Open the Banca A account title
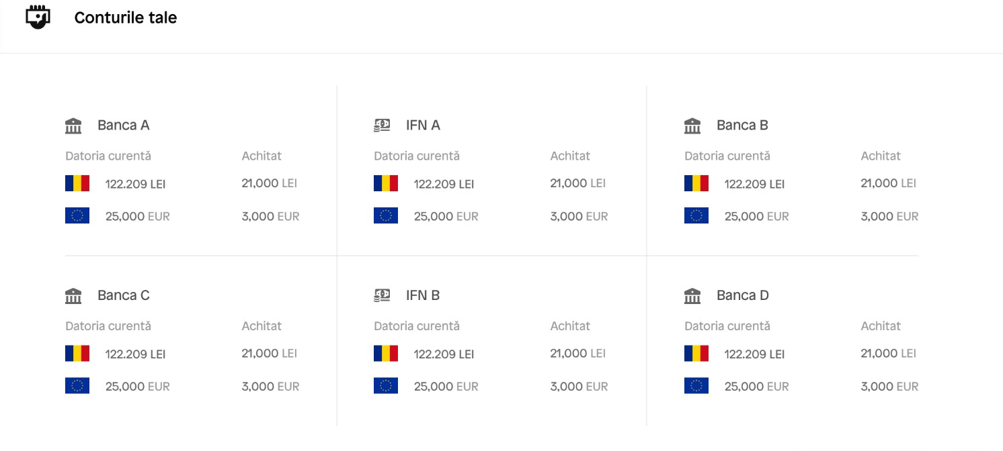 [124, 126]
